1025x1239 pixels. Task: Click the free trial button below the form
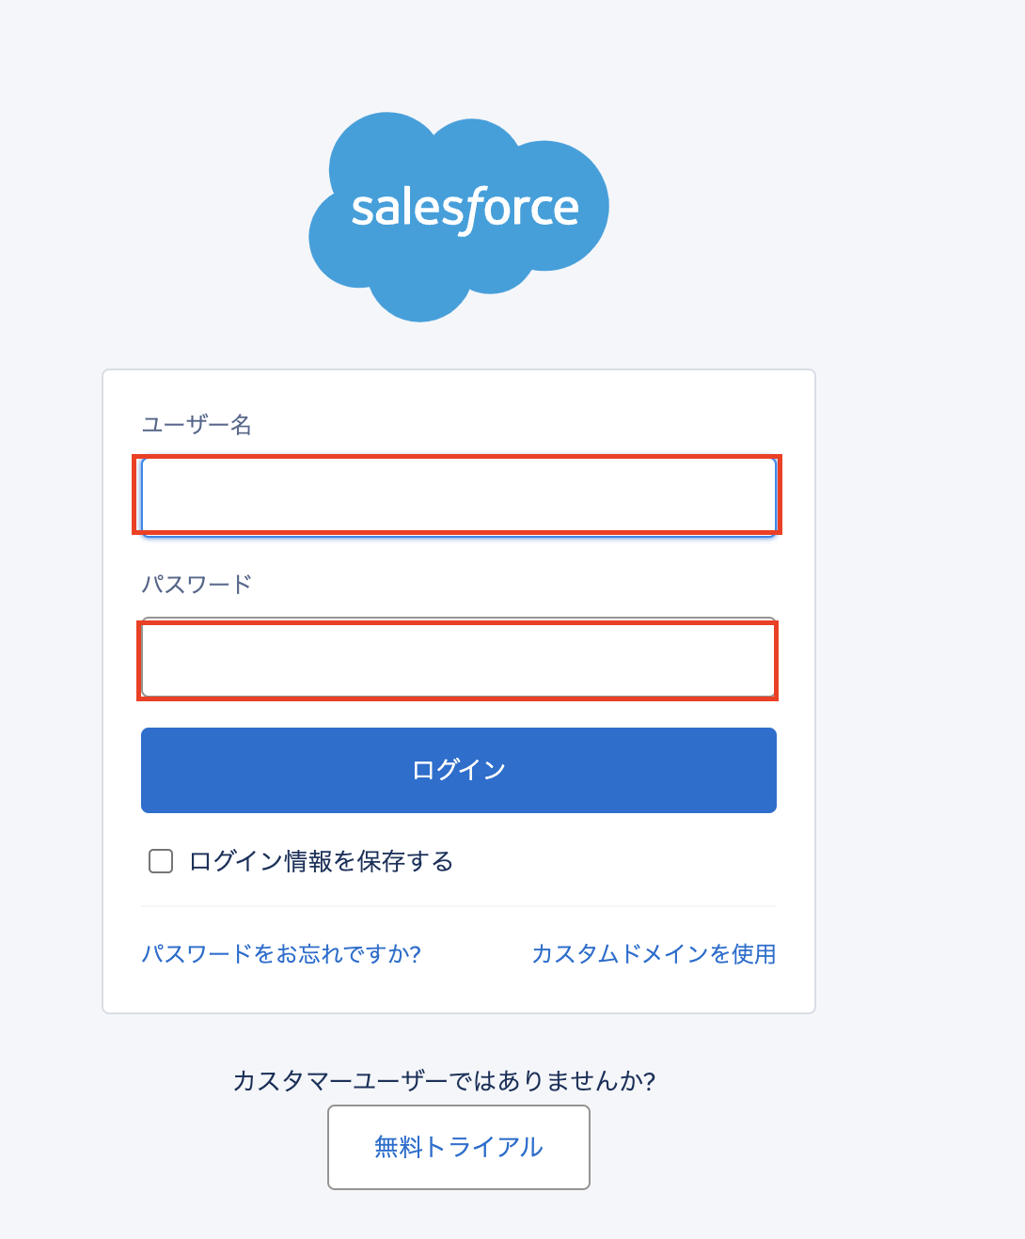(x=459, y=1147)
